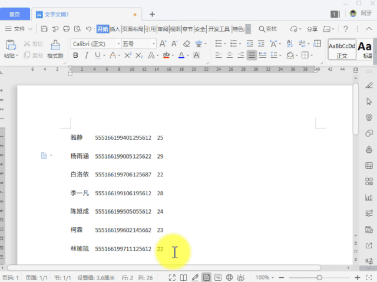The image size is (377, 282).
Task: Expand the 文件 menu dropdown arrow
Action: click(30, 29)
